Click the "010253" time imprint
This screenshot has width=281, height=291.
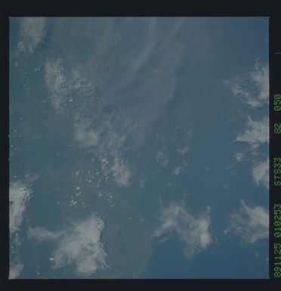277,221
